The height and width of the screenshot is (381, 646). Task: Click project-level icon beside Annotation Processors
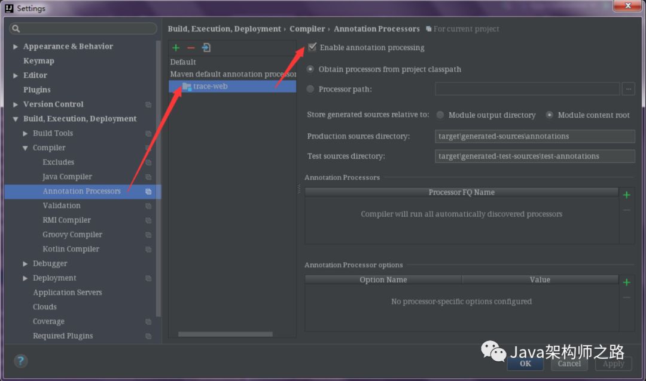148,191
